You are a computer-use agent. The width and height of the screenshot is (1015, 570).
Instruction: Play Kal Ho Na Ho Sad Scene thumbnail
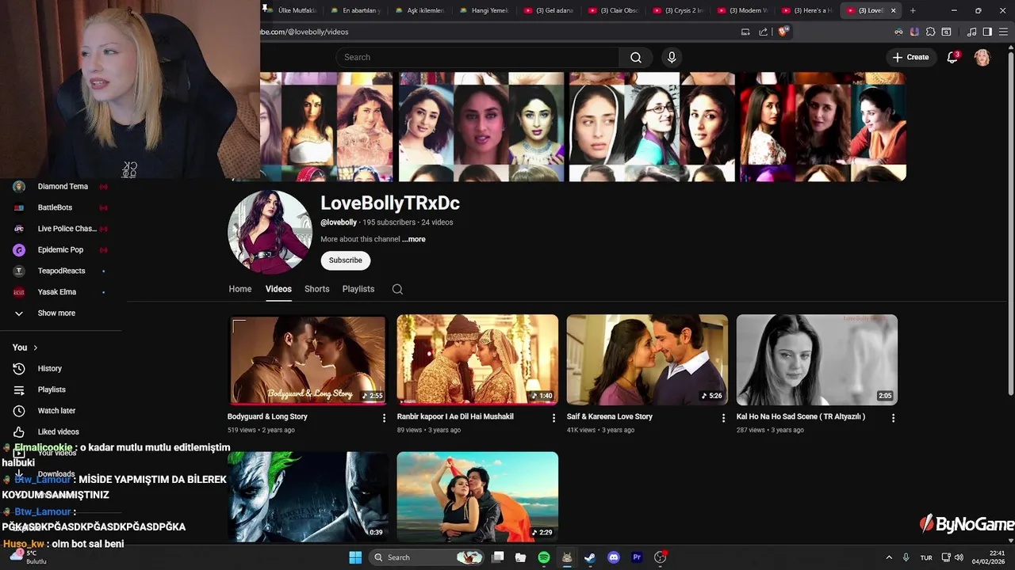tap(817, 360)
